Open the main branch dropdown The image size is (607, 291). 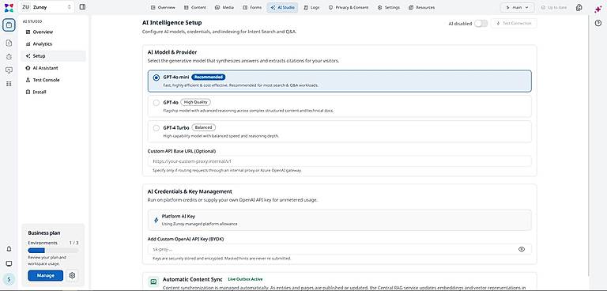click(x=517, y=7)
